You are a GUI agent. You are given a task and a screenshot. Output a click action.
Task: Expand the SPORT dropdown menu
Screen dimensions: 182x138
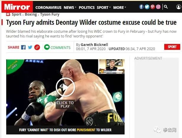point(104,7)
